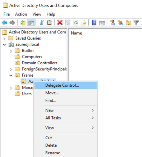This screenshot has width=142, height=157.
Task: Toggle the Show/Hide Console Tree icon
Action: 31,23
